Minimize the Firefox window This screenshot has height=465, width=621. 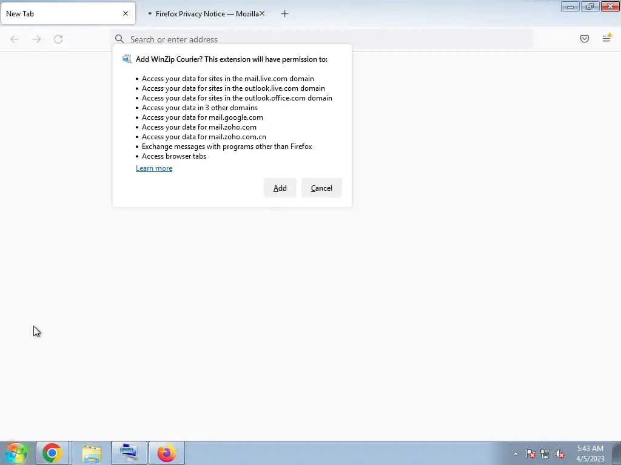click(570, 7)
